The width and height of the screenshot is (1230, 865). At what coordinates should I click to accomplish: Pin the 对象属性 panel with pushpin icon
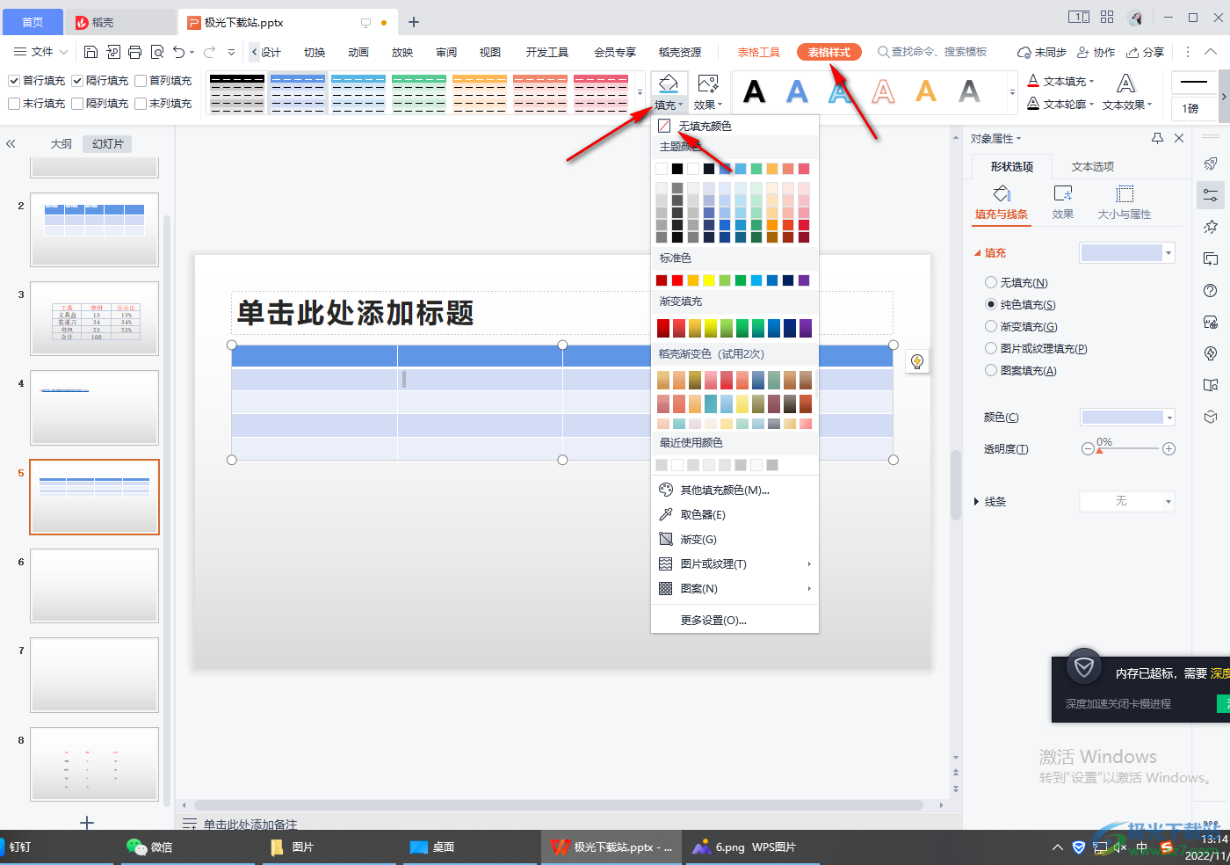[x=1157, y=138]
